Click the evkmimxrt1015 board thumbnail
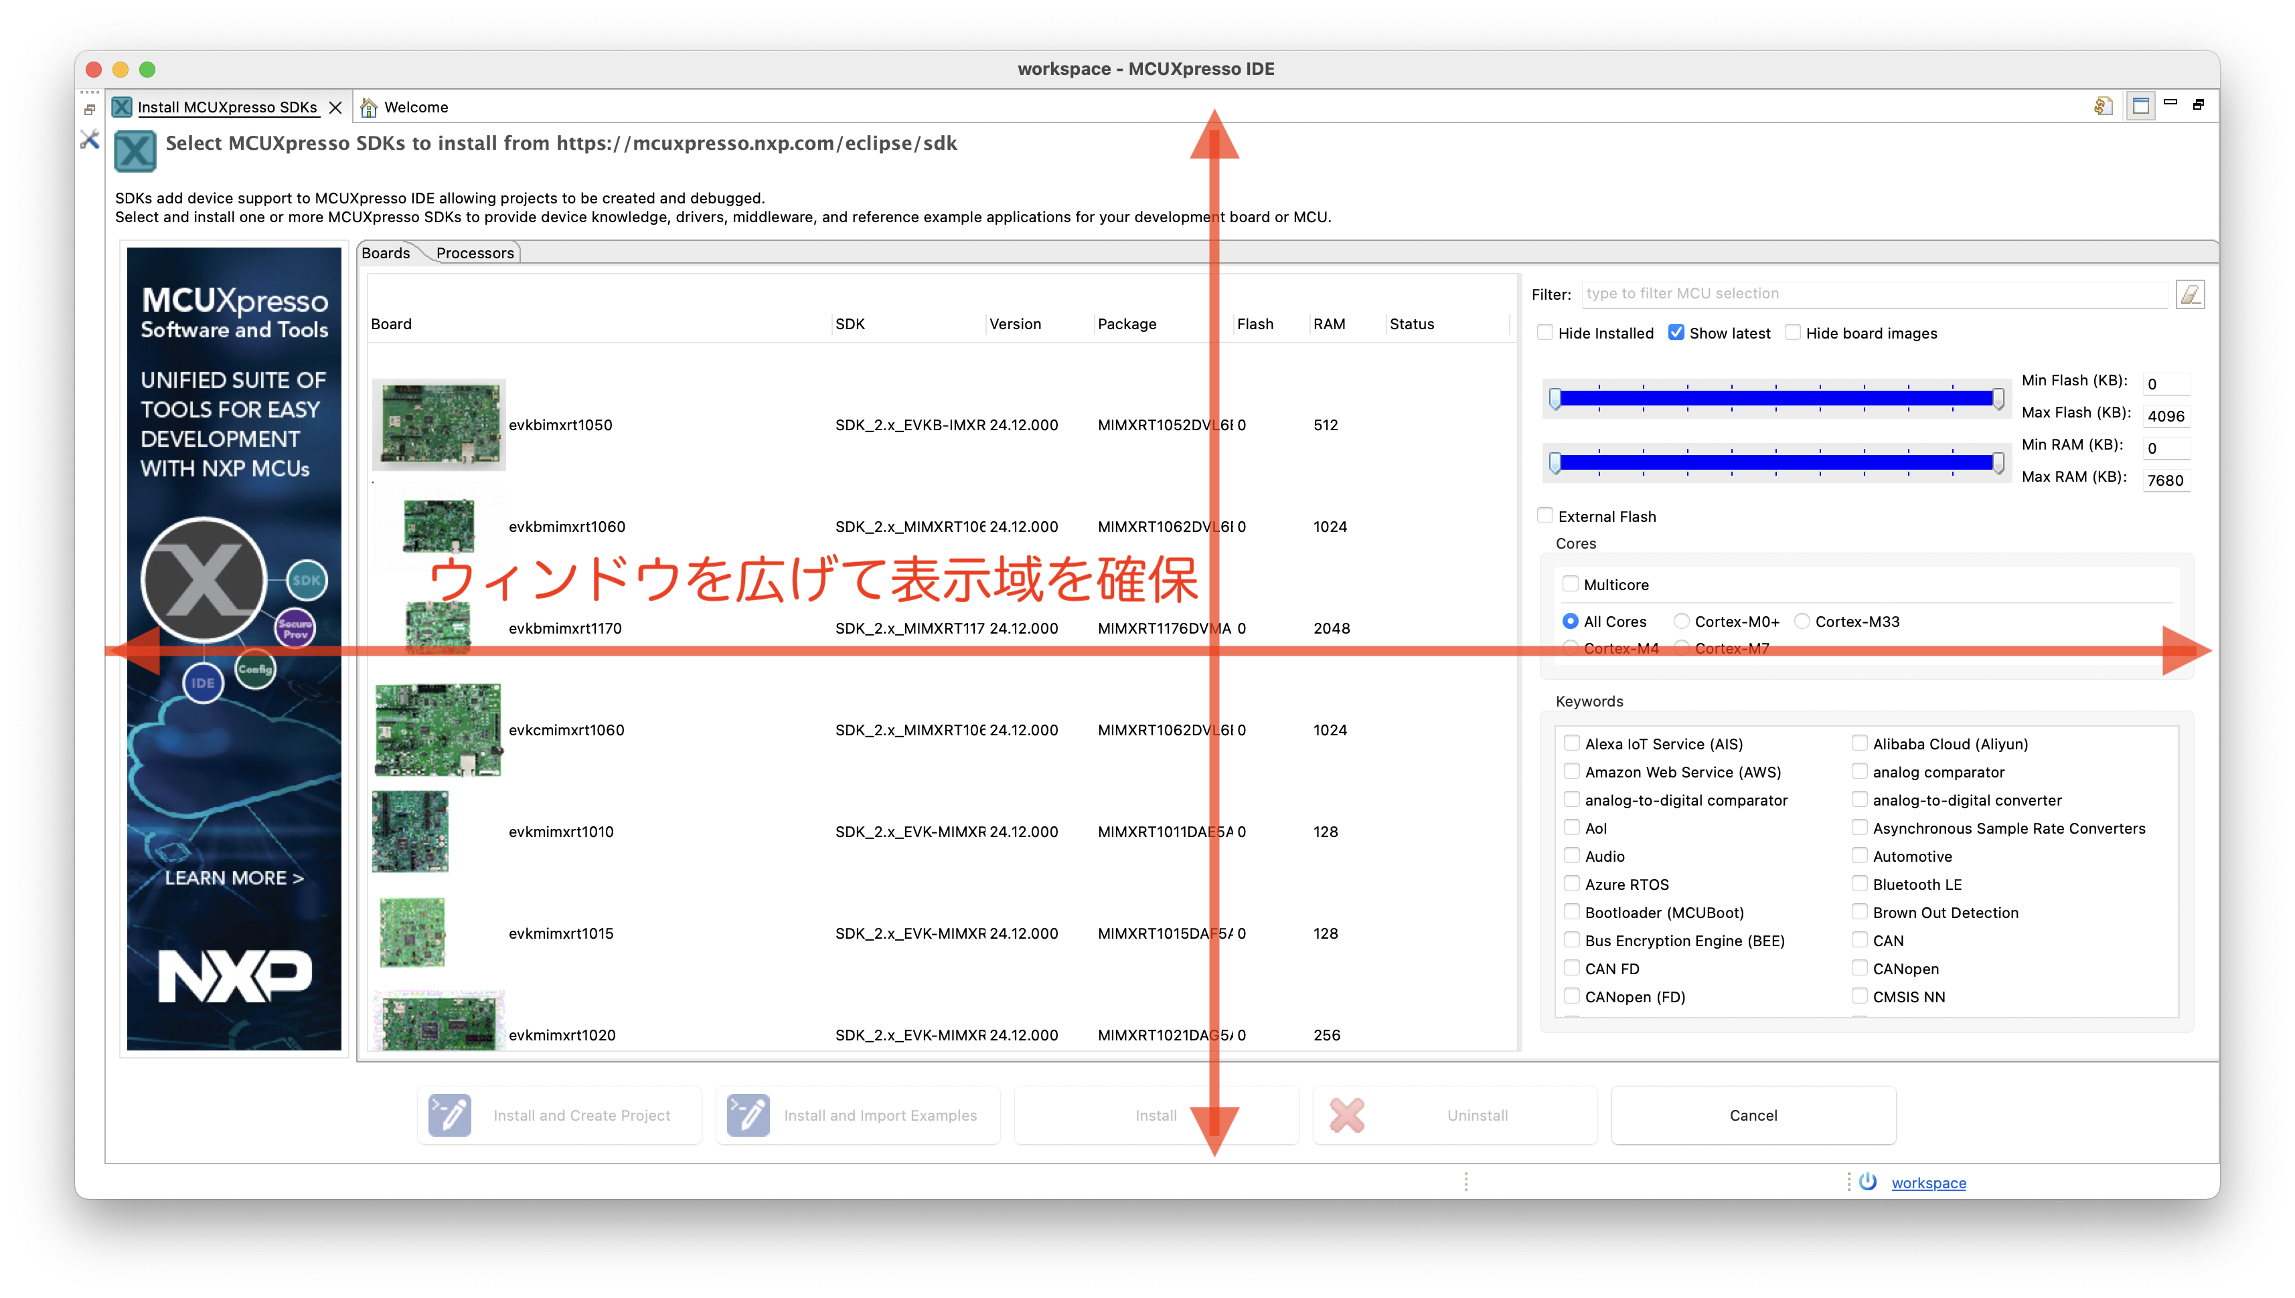 [x=412, y=933]
